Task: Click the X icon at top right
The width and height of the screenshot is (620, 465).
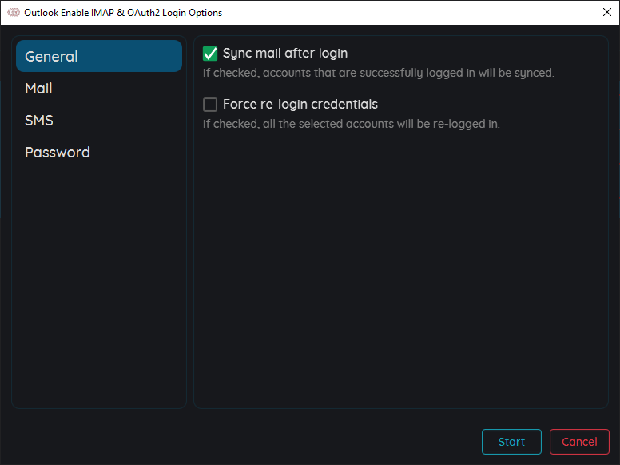Action: [607, 12]
